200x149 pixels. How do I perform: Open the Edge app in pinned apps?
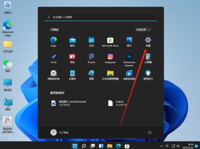click(x=53, y=40)
